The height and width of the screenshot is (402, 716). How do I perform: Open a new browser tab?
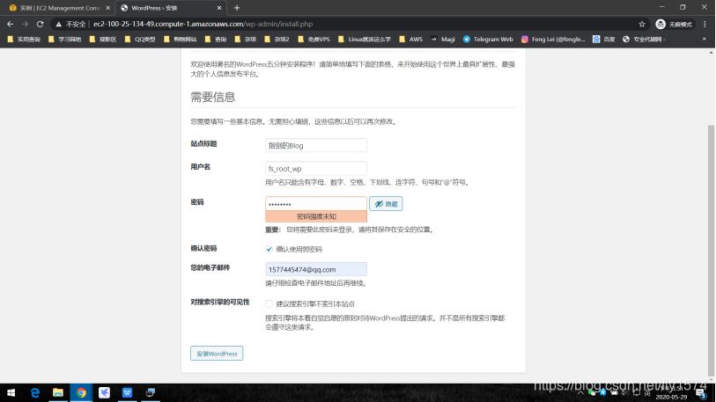[x=237, y=8]
